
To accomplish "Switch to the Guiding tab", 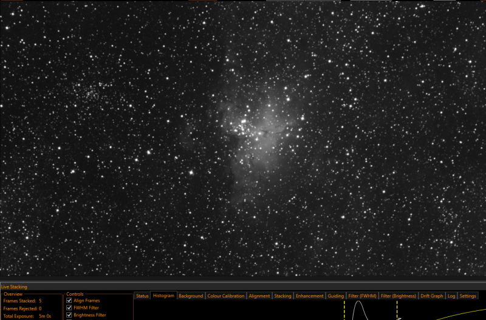I will pyautogui.click(x=336, y=296).
